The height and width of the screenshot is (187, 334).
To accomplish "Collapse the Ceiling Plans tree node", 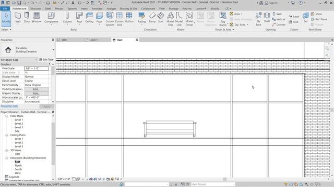I will (x=7, y=135).
